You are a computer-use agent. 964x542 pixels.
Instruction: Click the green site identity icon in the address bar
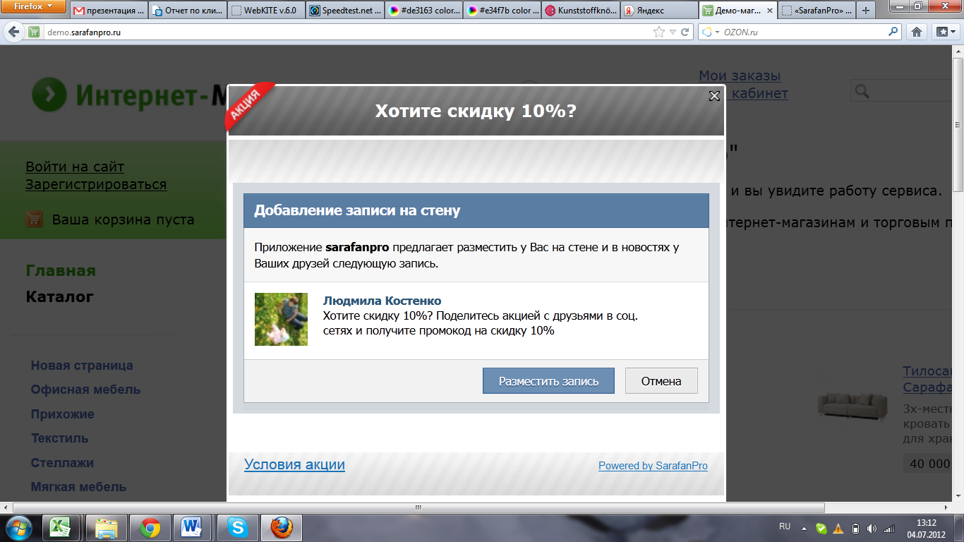click(34, 32)
